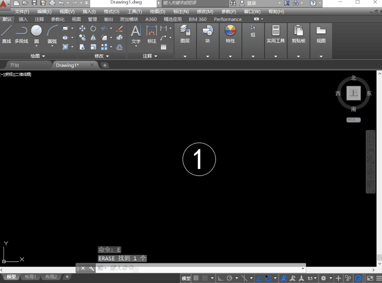Select the Circle (圆) tool
Viewport: 382px width, 283px height.
click(x=36, y=34)
